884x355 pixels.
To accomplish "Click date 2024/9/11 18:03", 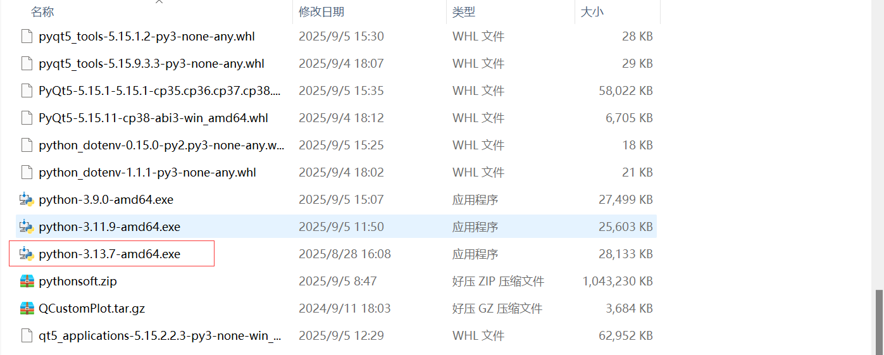I will click(345, 308).
